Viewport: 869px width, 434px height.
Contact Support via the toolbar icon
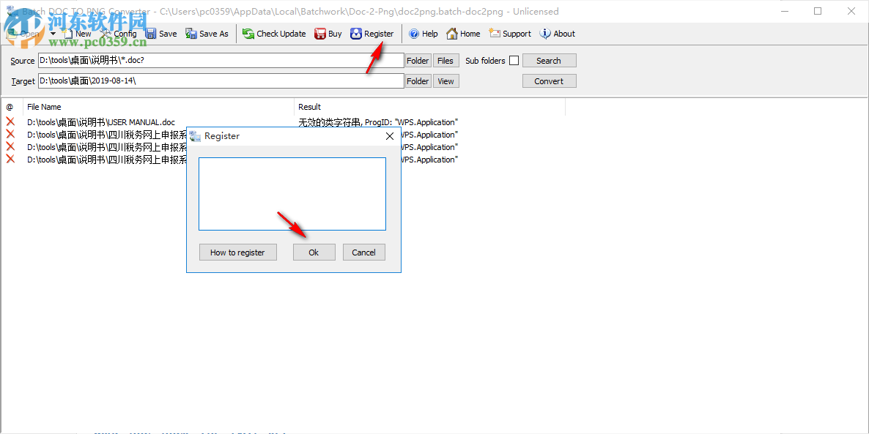click(x=509, y=33)
